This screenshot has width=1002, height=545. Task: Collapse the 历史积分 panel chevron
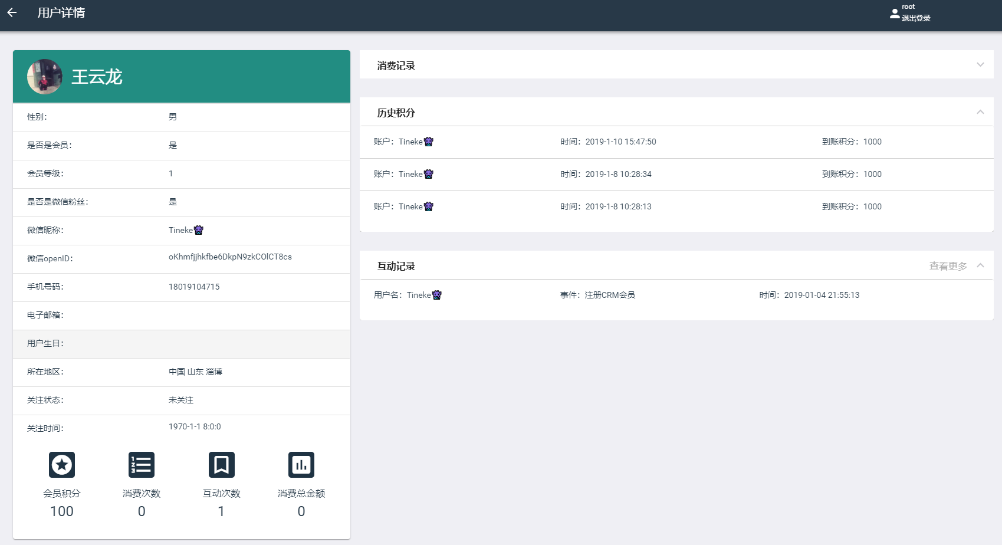[980, 112]
